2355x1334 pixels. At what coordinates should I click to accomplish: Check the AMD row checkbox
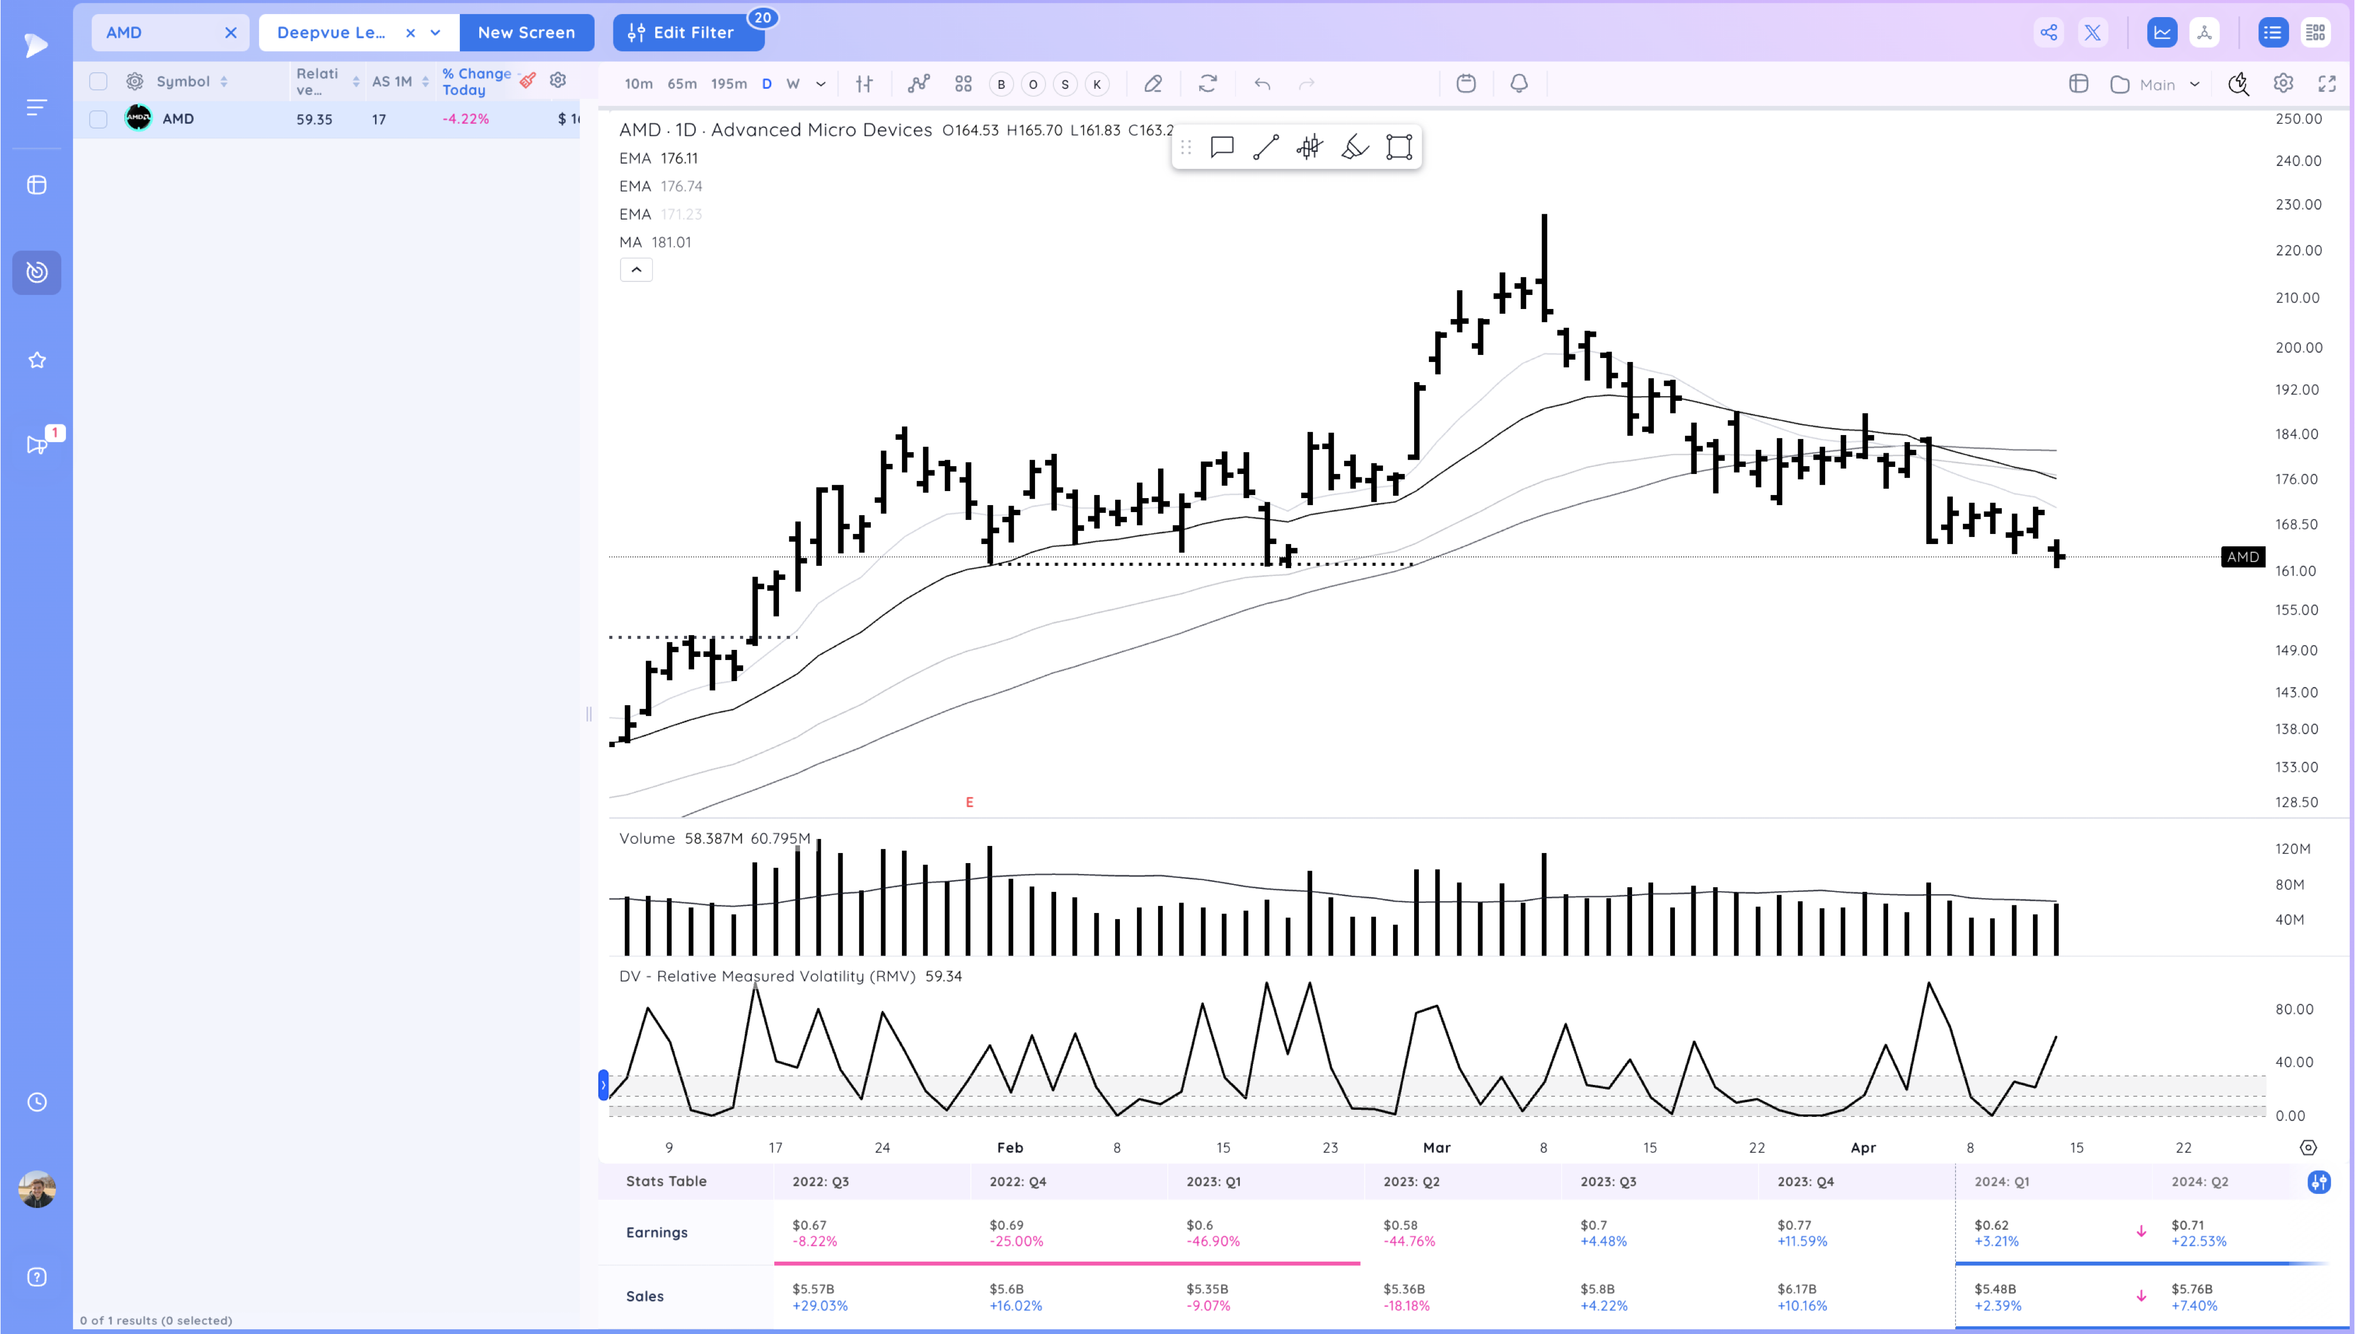(x=98, y=119)
